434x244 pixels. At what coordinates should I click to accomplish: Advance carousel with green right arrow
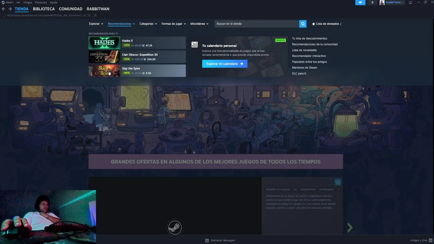click(350, 227)
